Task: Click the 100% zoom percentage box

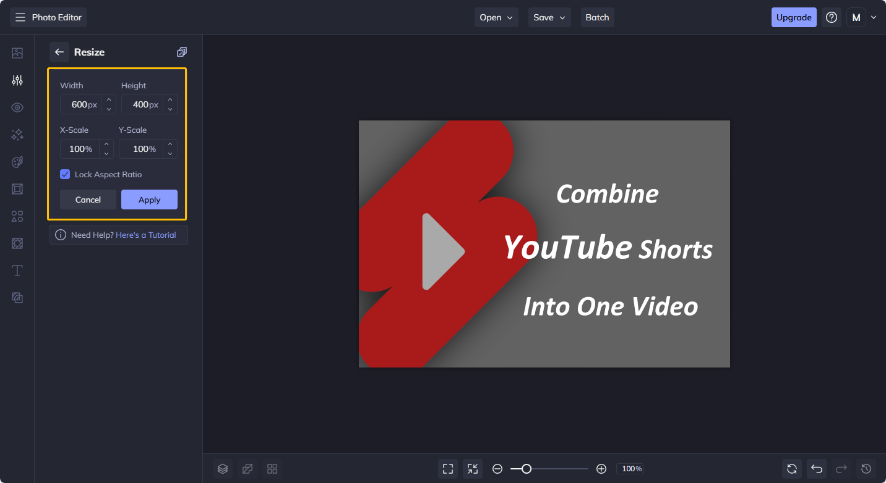Action: [x=630, y=469]
